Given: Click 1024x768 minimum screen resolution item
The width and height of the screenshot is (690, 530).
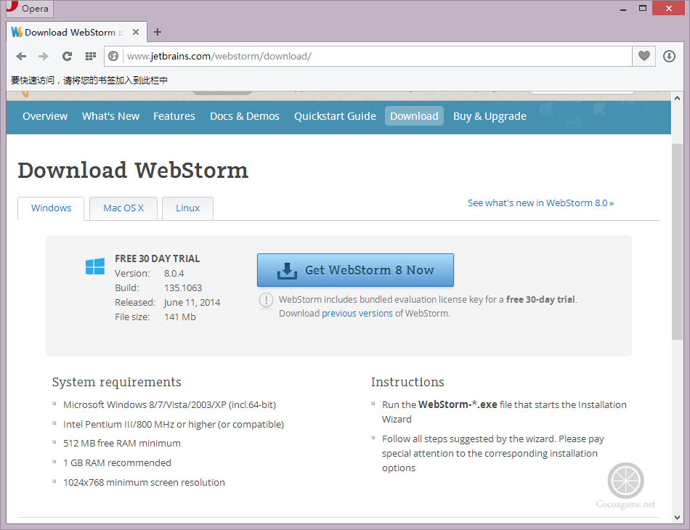Looking at the screenshot, I should (144, 483).
